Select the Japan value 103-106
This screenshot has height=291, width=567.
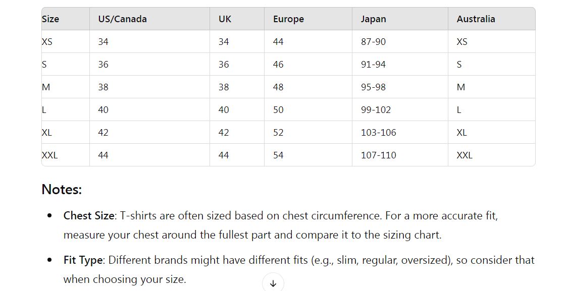click(x=378, y=133)
